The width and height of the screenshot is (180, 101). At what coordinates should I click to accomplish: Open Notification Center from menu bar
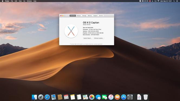177,1
